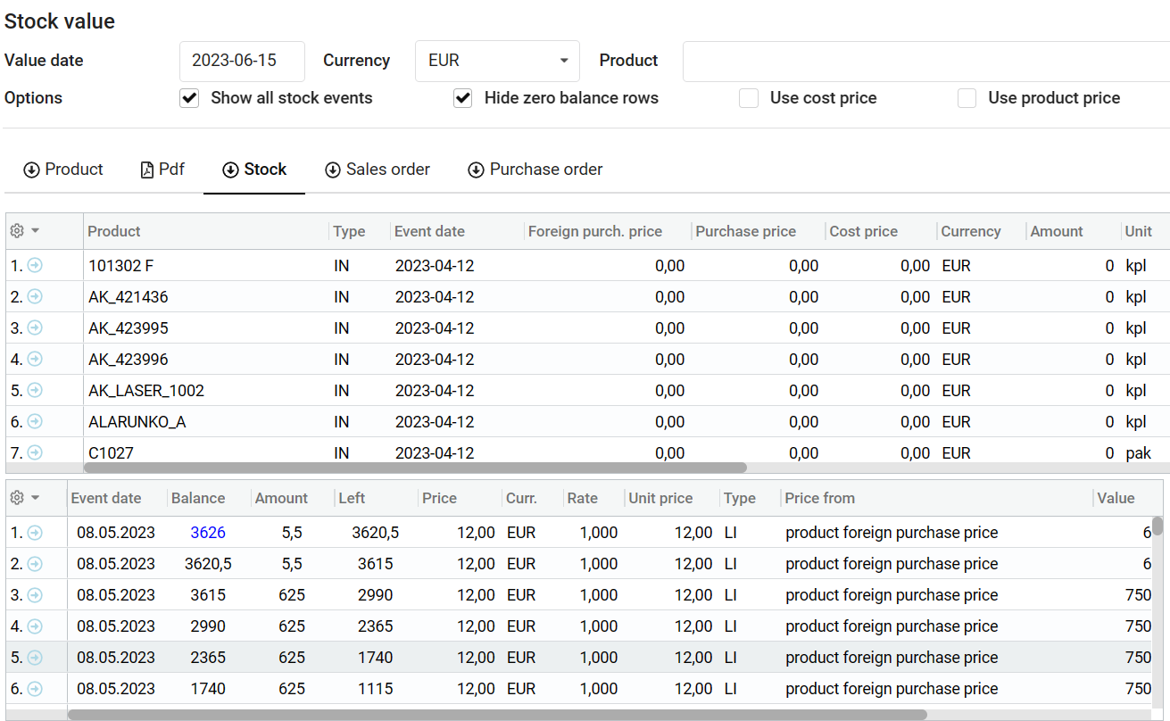Disable Hide zero balance rows
The image size is (1170, 721).
pyautogui.click(x=462, y=98)
